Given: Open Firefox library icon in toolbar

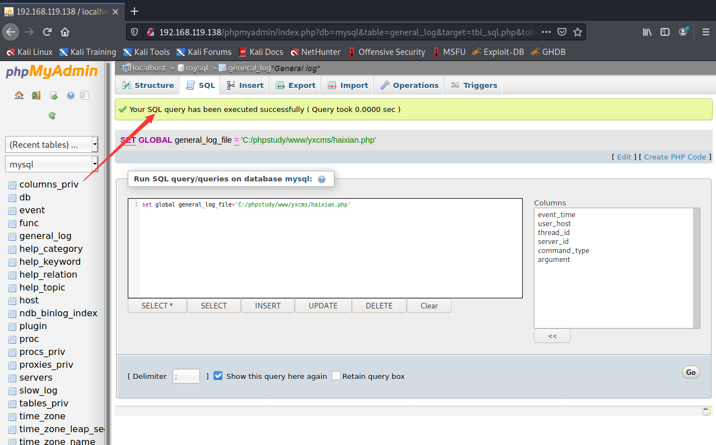Looking at the screenshot, I should [x=647, y=32].
